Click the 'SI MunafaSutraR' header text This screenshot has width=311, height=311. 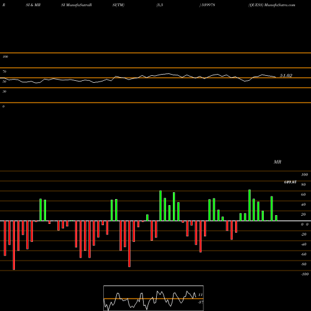(x=77, y=5)
